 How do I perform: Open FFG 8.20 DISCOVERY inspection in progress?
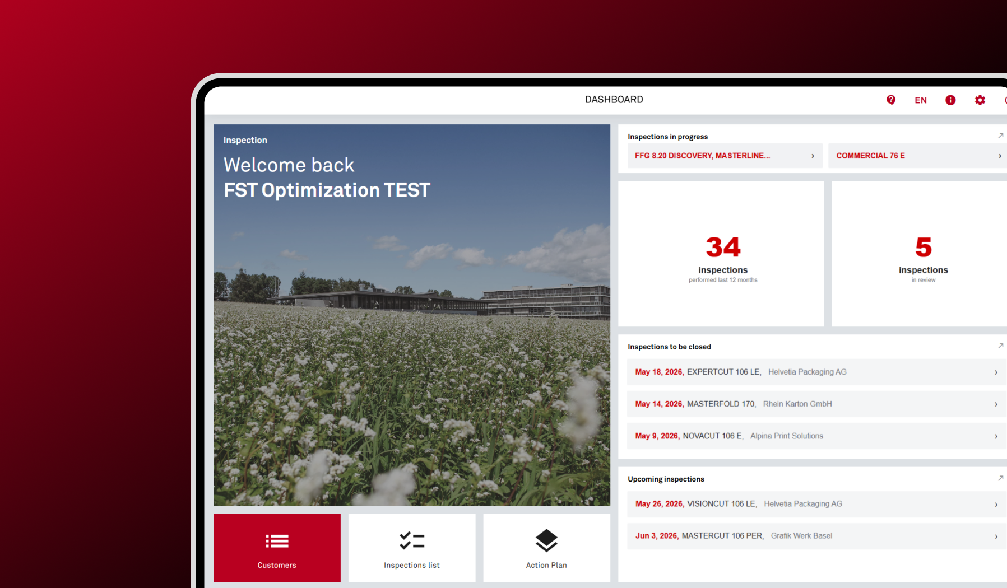(725, 156)
